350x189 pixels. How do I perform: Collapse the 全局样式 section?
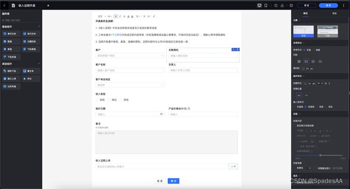tap(304, 43)
